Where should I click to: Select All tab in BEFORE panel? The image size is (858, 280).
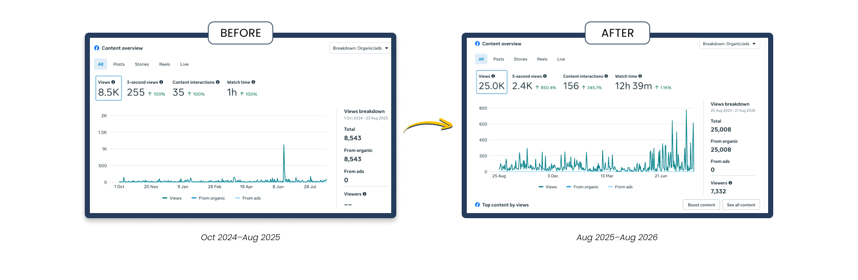[x=101, y=64]
